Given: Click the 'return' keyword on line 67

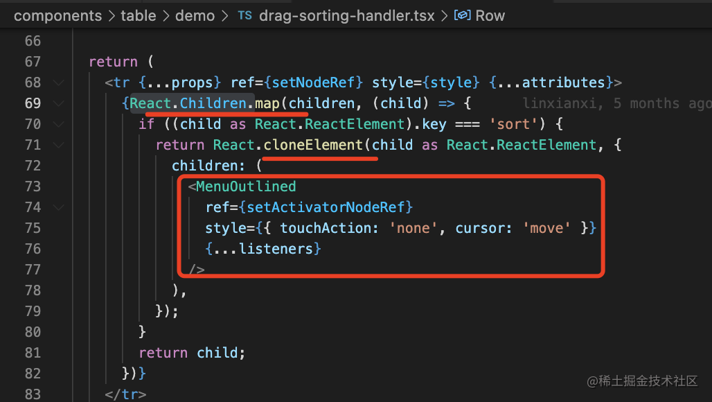Looking at the screenshot, I should (114, 62).
